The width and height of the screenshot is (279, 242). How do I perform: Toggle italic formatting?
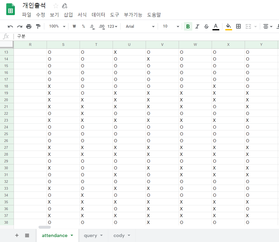[197, 26]
